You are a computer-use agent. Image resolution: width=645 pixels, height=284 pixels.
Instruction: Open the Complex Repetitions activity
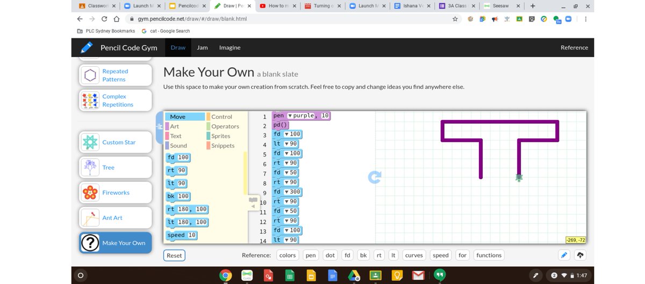pos(116,100)
